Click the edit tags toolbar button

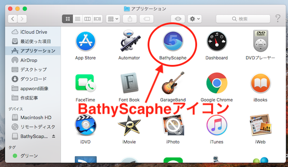pyautogui.click(x=147, y=19)
